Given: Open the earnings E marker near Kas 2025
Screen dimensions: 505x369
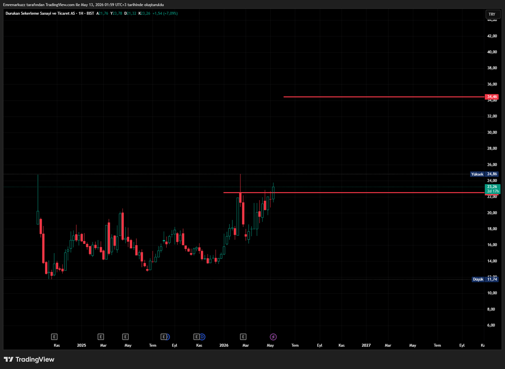Looking at the screenshot, I should point(196,336).
